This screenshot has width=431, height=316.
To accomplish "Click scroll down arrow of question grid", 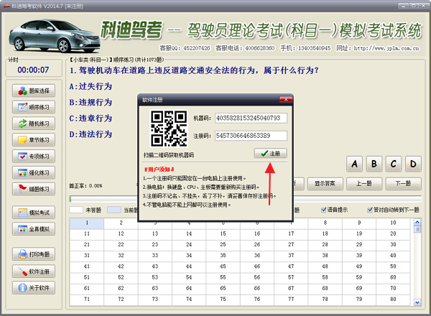I will tap(417, 302).
